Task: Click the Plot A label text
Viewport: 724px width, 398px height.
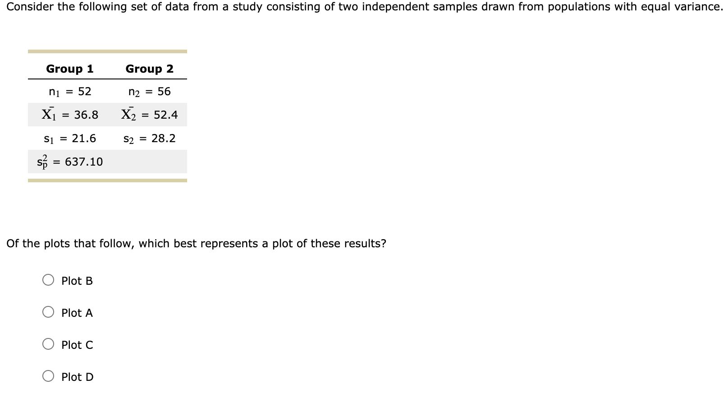Action: tap(77, 313)
